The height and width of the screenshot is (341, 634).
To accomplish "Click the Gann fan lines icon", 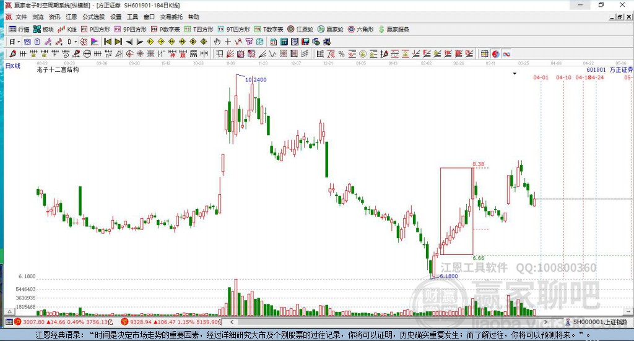I will (x=230, y=54).
